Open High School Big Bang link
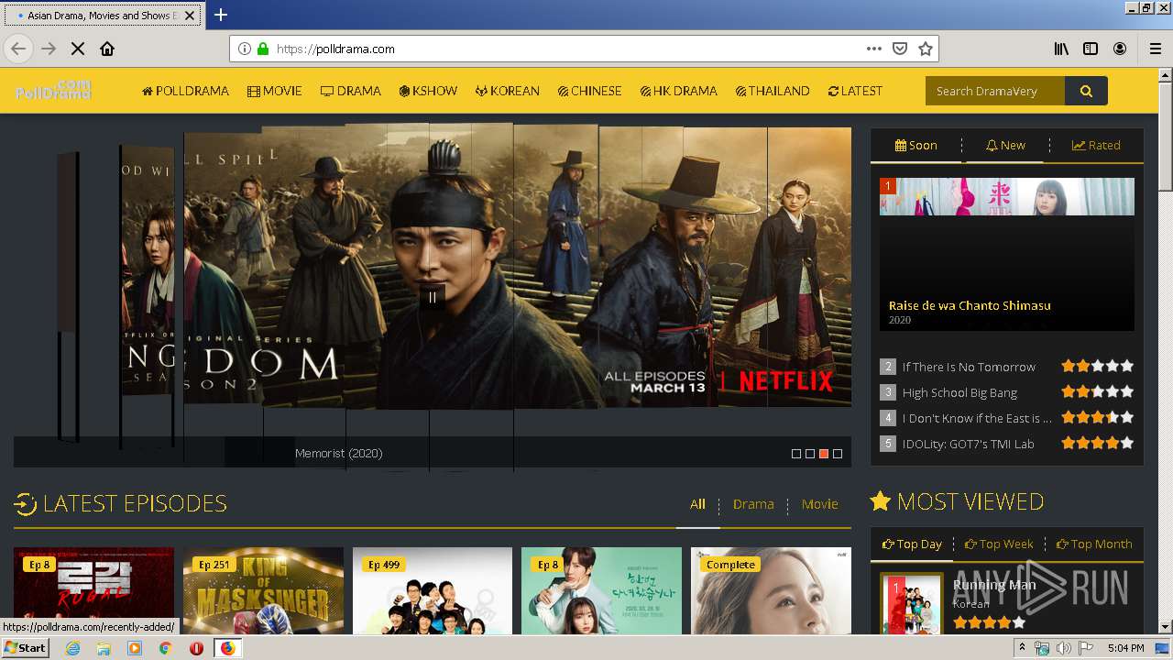Image resolution: width=1173 pixels, height=660 pixels. click(x=959, y=392)
